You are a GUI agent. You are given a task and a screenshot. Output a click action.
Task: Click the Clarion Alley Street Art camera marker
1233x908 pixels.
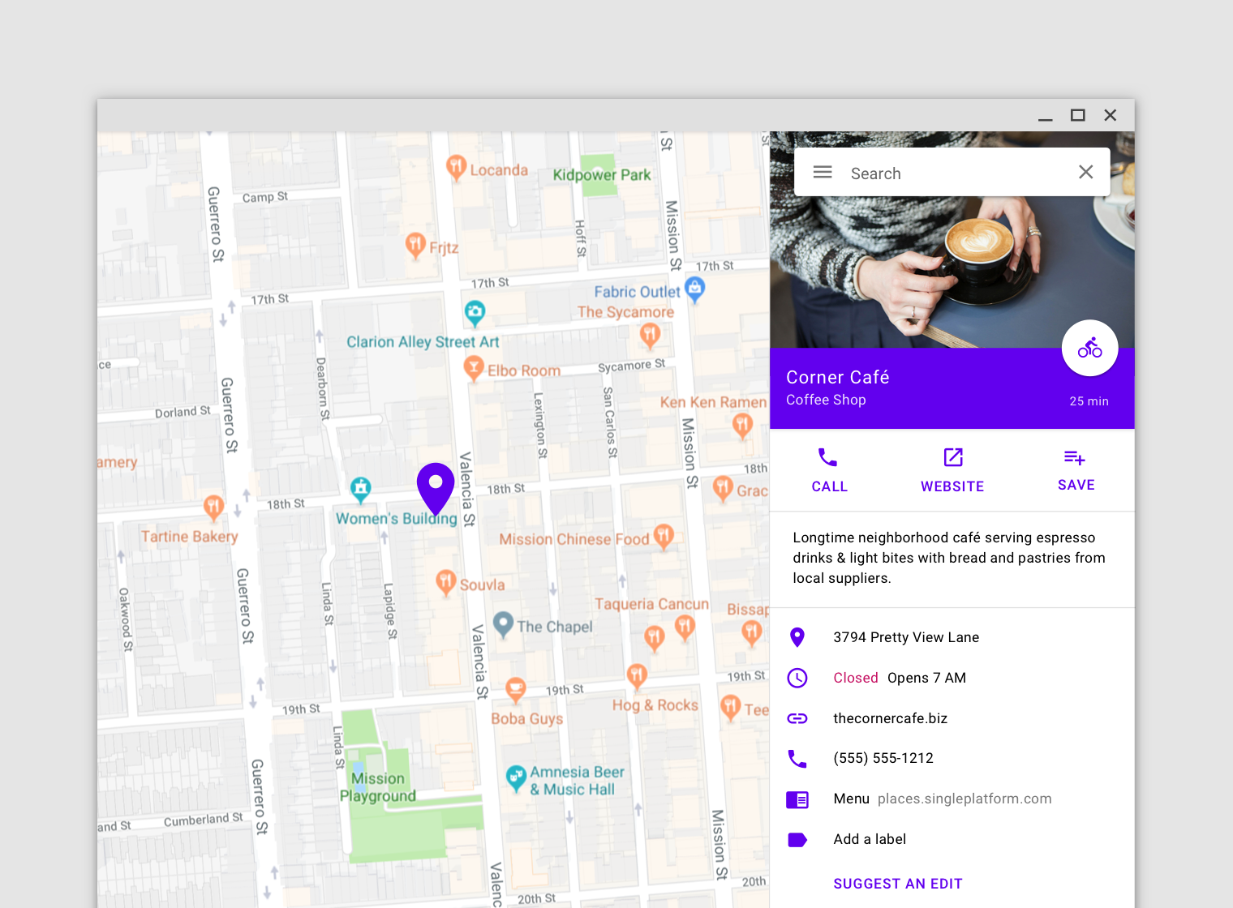click(475, 313)
